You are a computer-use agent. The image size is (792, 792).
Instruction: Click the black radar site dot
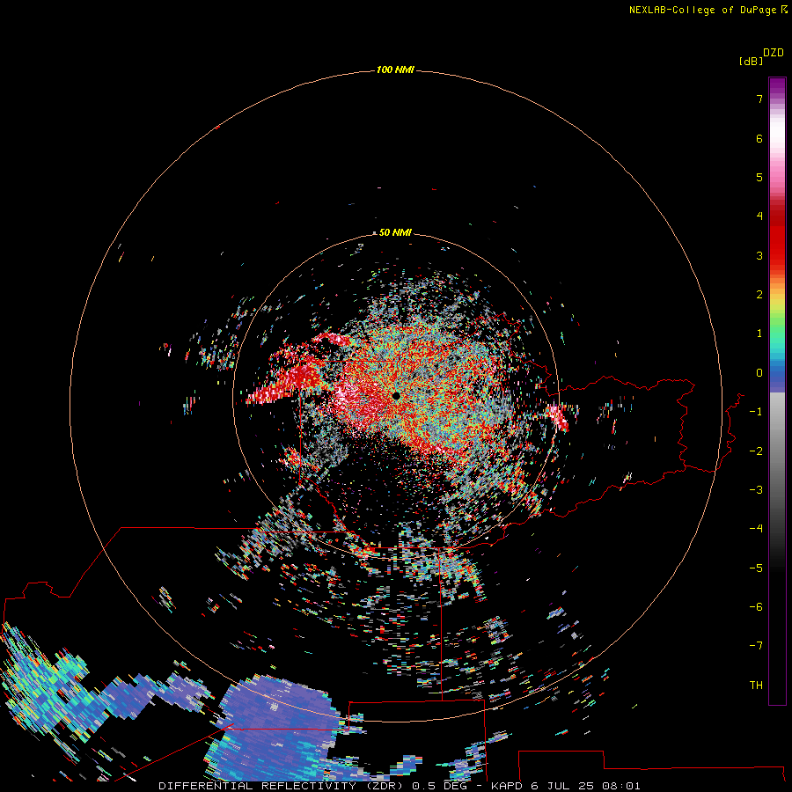pos(396,395)
